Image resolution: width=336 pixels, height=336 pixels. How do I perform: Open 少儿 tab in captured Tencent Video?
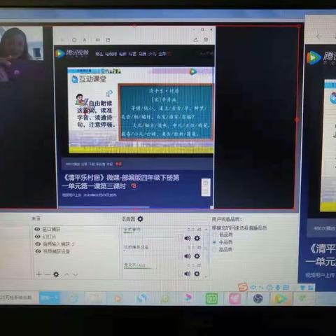(152, 54)
